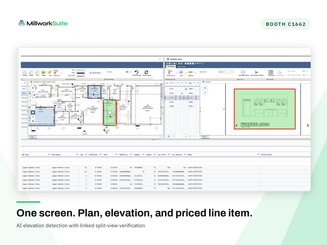
Task: Click the Add Elevation Marker tool
Action: click(x=256, y=72)
